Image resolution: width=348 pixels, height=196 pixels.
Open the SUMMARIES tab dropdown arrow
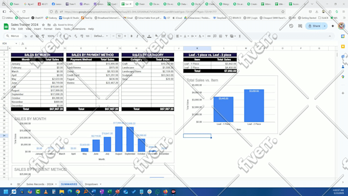(80, 184)
